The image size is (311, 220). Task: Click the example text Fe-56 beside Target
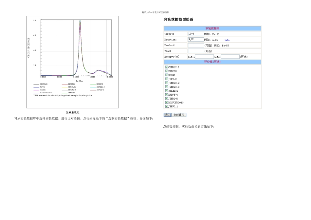[x=216, y=34]
